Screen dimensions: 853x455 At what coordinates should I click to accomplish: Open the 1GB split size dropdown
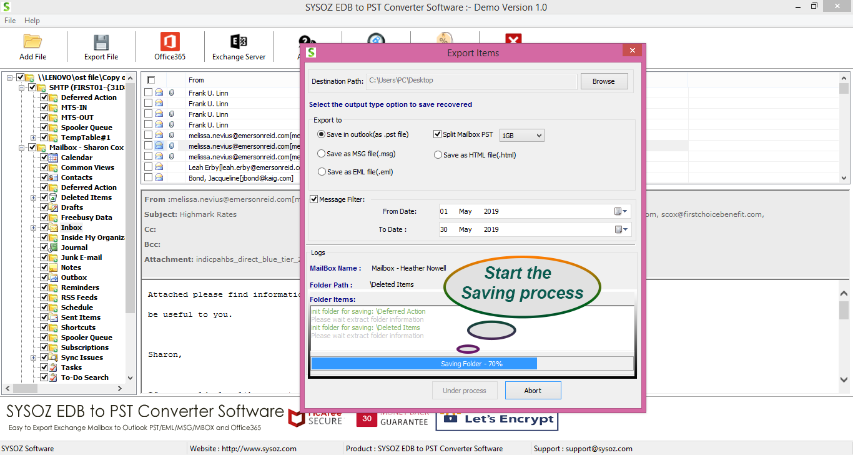pyautogui.click(x=522, y=135)
